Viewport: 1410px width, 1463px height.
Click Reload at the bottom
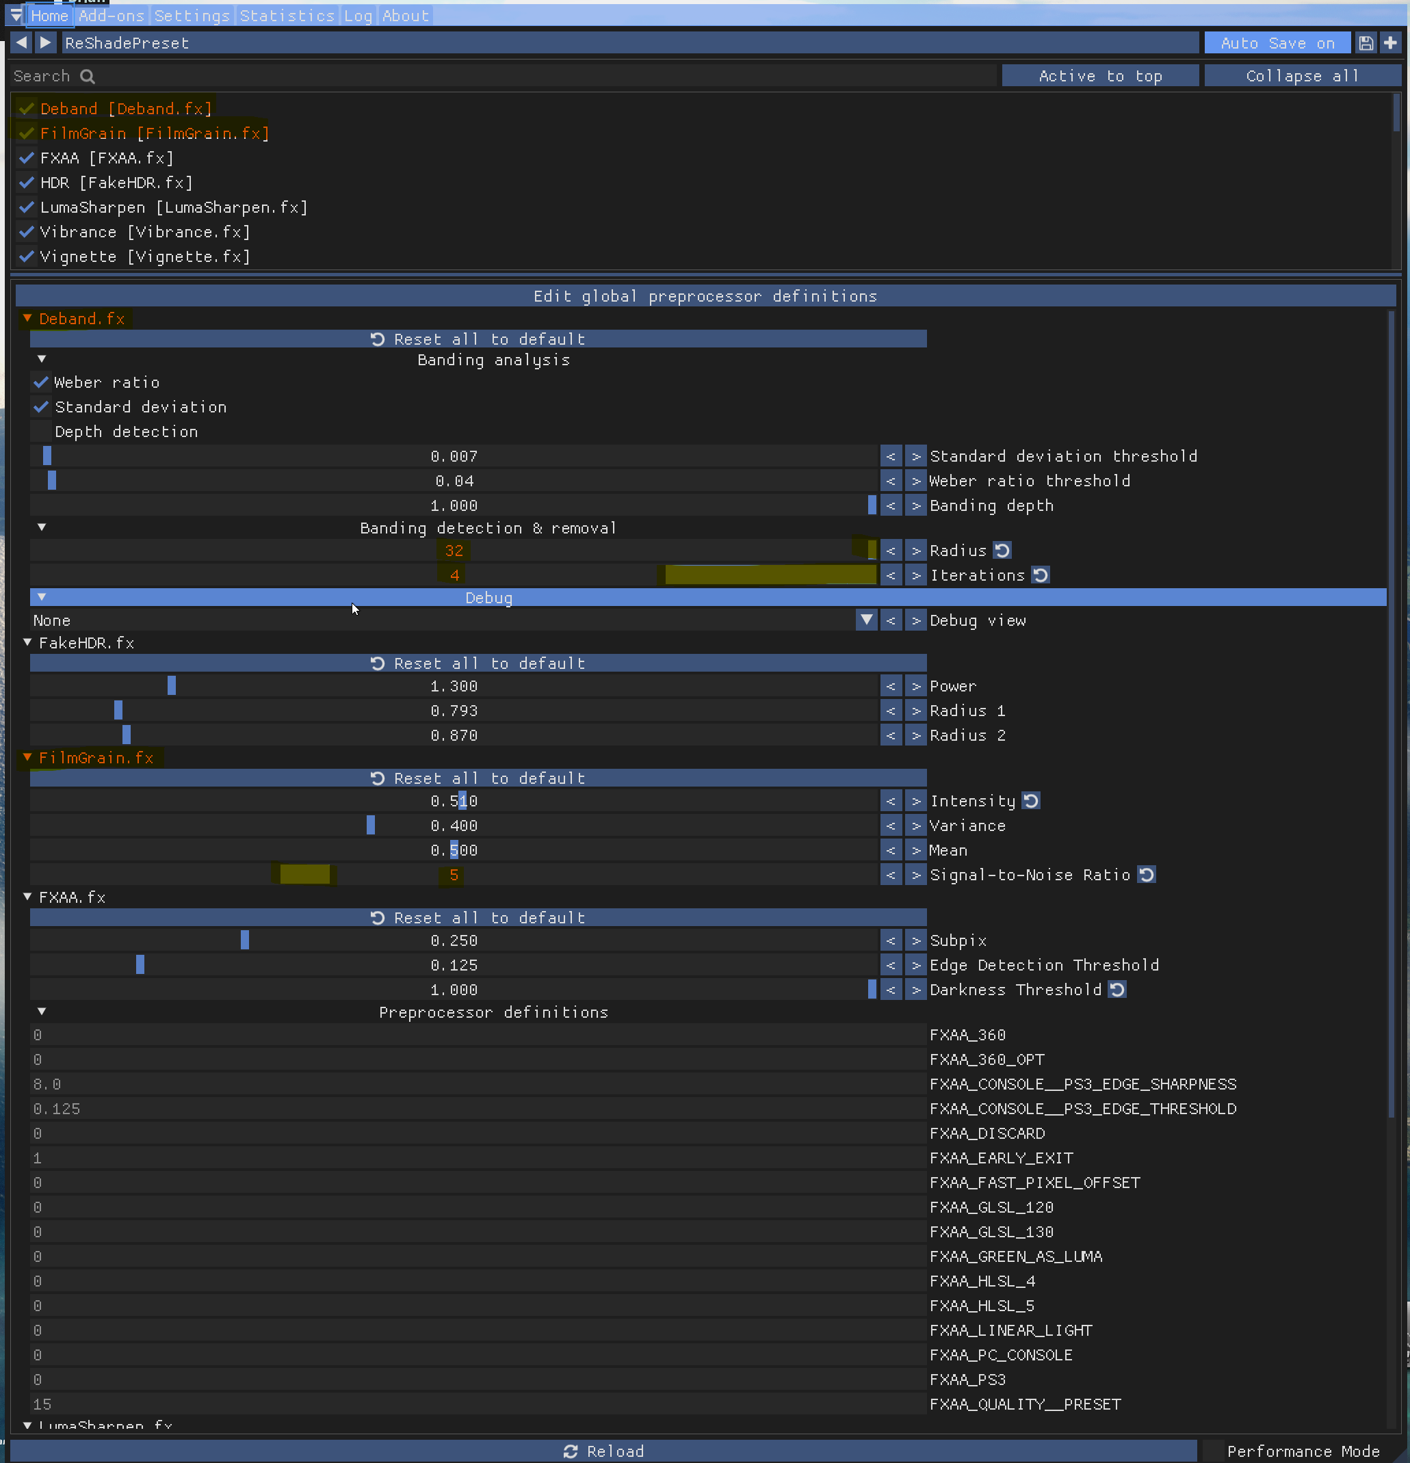click(x=604, y=1451)
